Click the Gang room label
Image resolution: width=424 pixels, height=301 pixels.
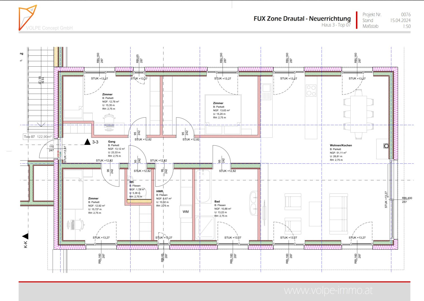pos(112,142)
